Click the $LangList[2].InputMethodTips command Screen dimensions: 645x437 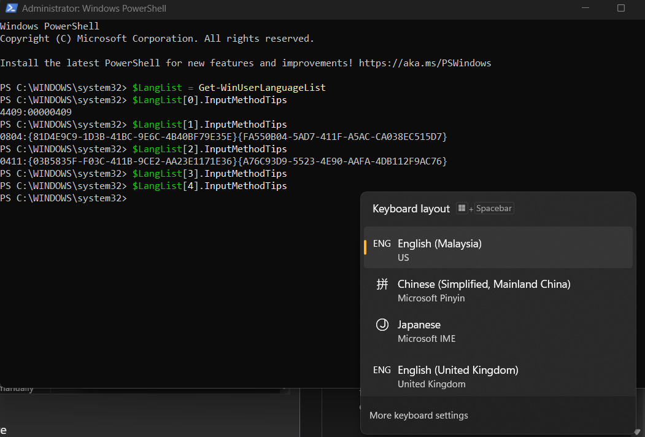click(x=209, y=149)
